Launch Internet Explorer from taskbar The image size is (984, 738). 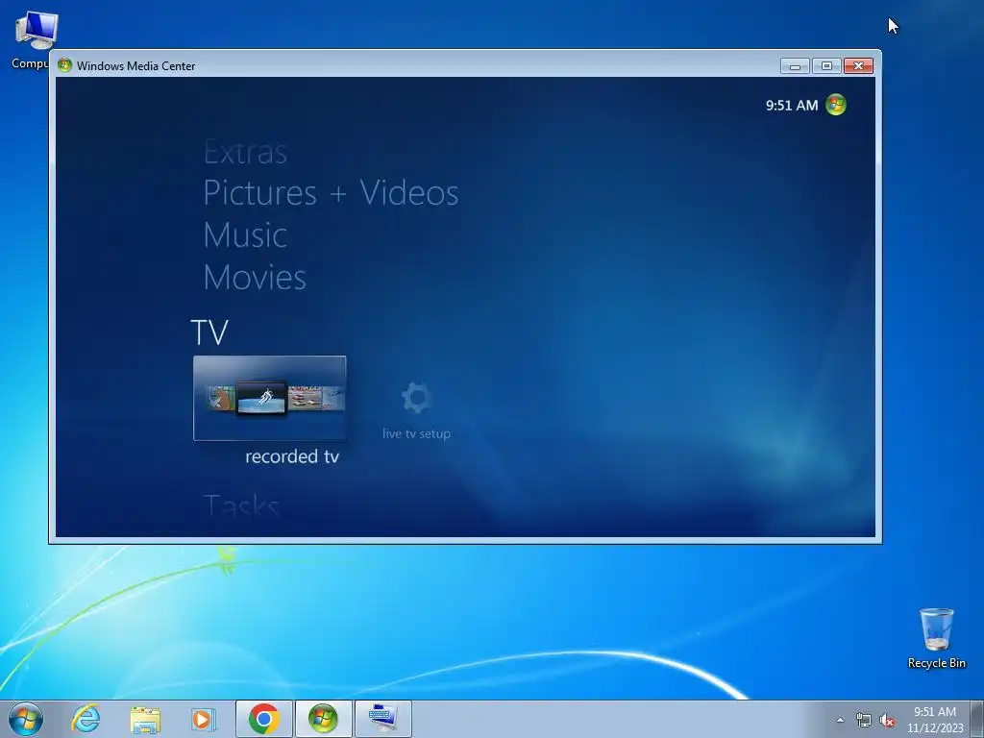click(86, 719)
